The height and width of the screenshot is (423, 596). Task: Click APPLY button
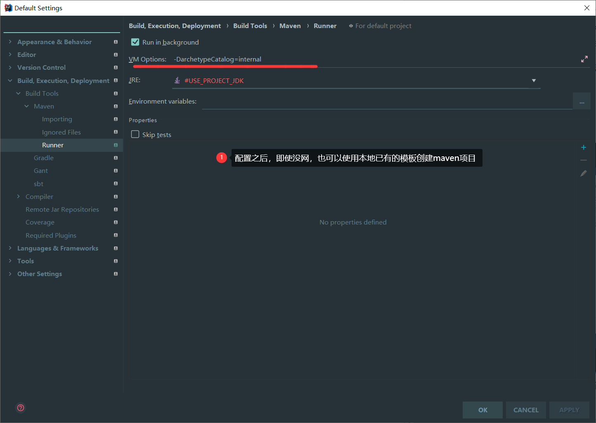point(569,410)
